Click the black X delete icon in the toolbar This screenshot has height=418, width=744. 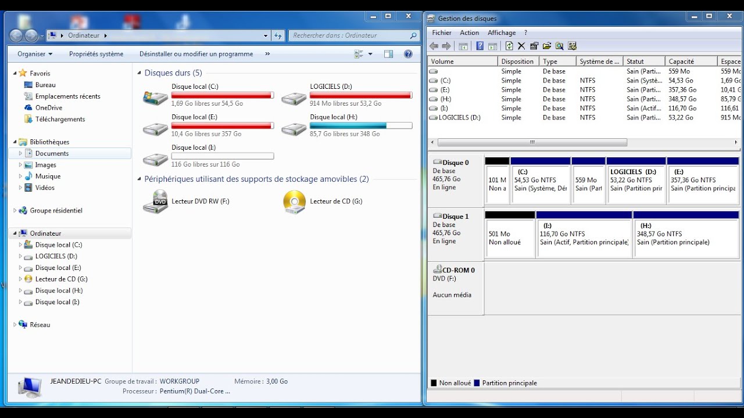pyautogui.click(x=521, y=46)
